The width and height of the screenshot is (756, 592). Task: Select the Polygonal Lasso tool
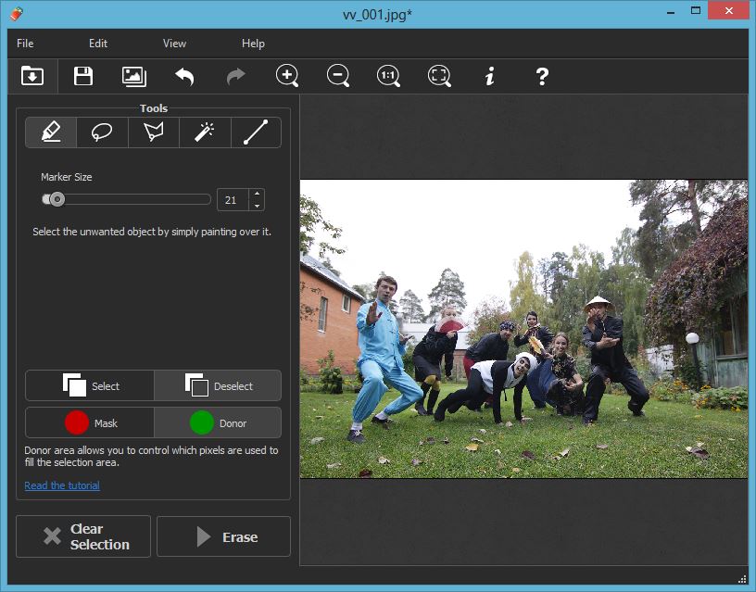pos(154,132)
